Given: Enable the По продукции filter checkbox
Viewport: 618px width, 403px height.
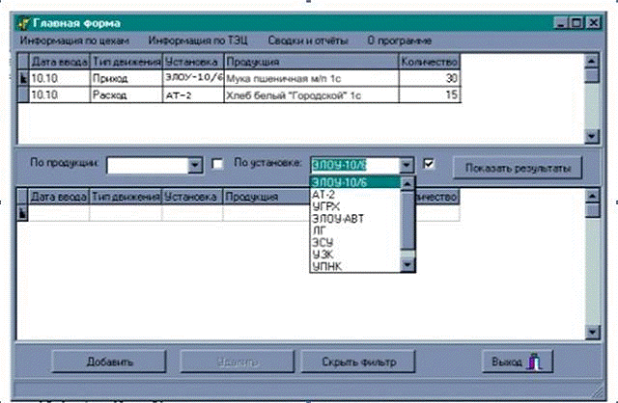Looking at the screenshot, I should click(x=217, y=164).
